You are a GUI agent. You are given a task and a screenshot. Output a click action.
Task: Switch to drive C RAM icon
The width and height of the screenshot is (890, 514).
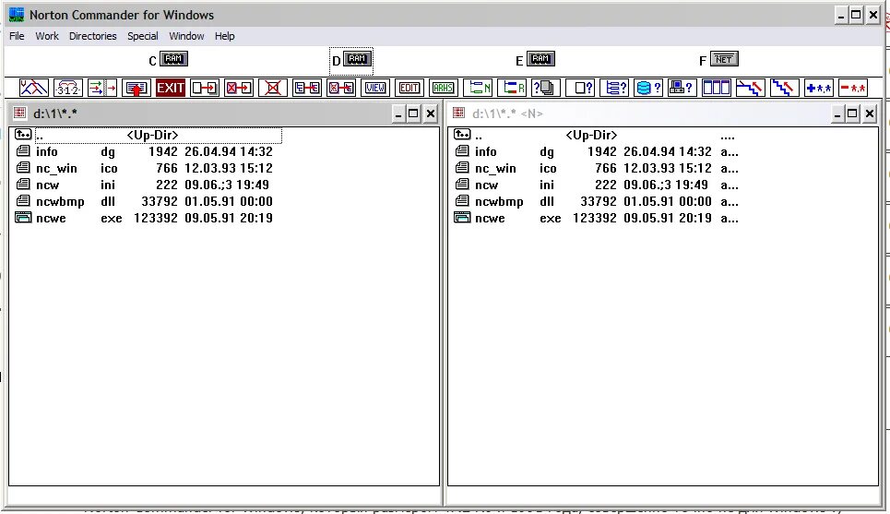point(173,59)
